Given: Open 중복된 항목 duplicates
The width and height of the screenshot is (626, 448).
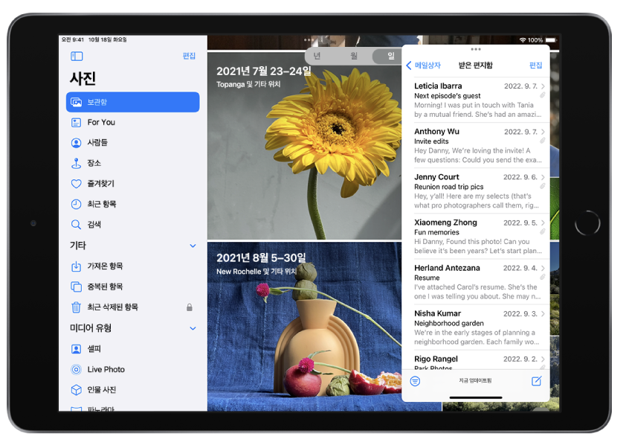Looking at the screenshot, I should pos(133,287).
